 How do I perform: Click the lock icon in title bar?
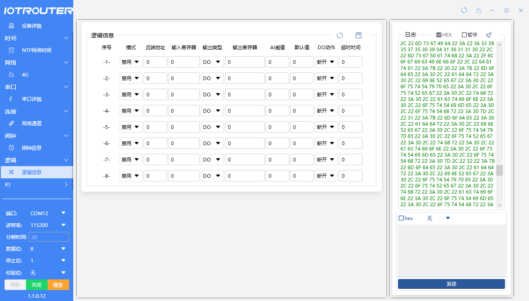click(x=479, y=11)
